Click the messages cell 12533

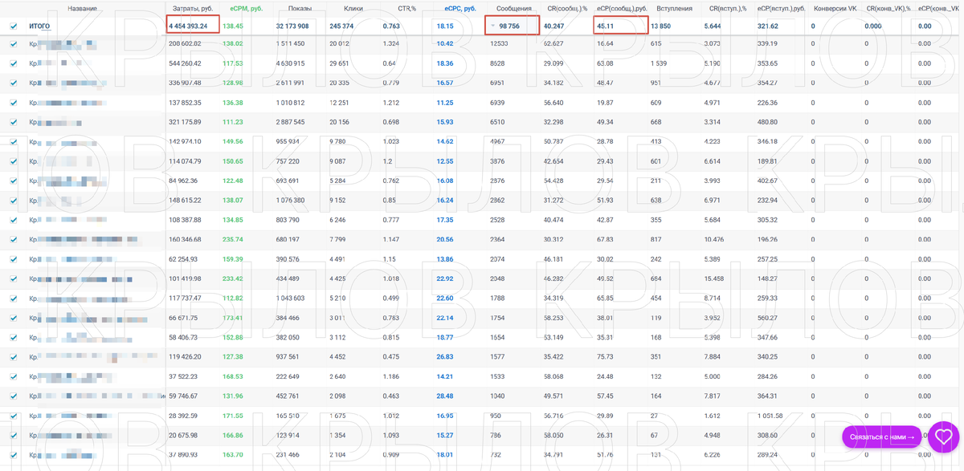click(x=499, y=44)
